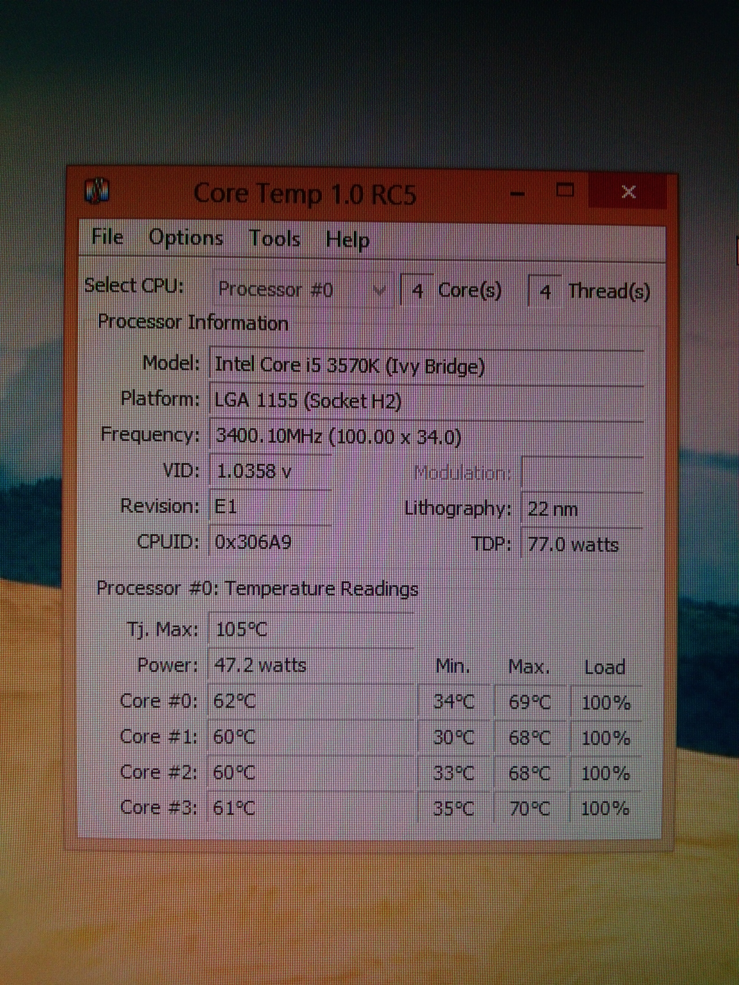Screen dimensions: 739x985
Task: Maximize the Core Temp window
Action: (565, 191)
